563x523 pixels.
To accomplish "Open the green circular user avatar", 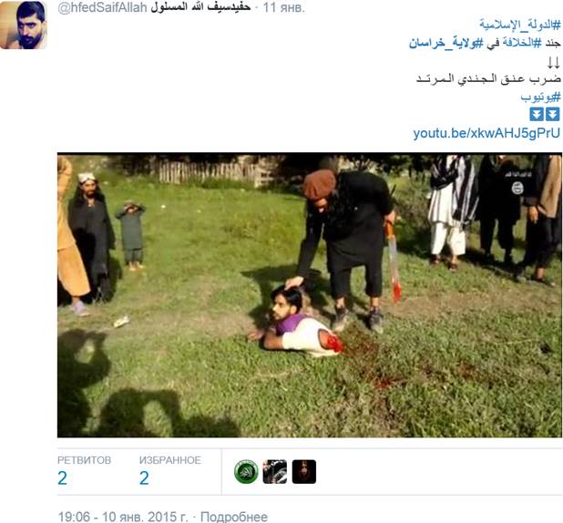I will tap(246, 472).
